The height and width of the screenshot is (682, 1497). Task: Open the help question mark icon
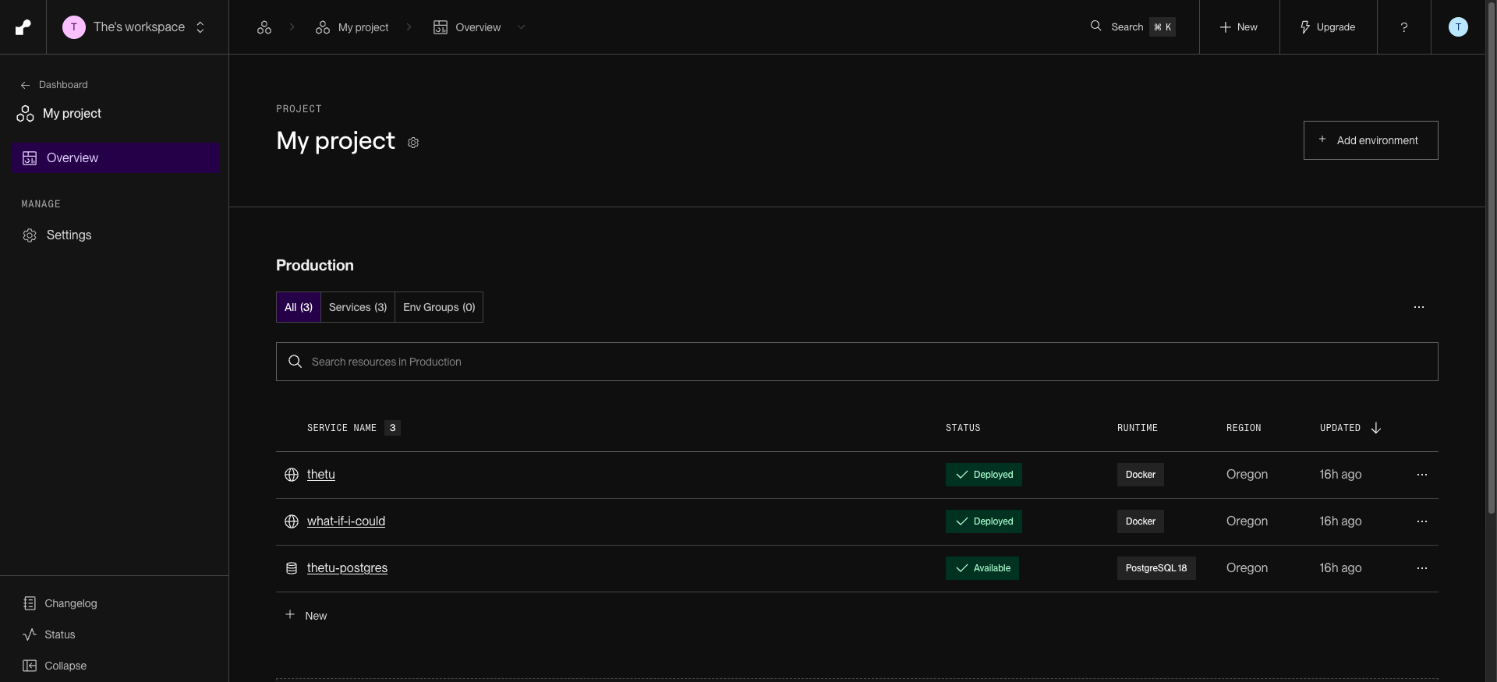1404,27
